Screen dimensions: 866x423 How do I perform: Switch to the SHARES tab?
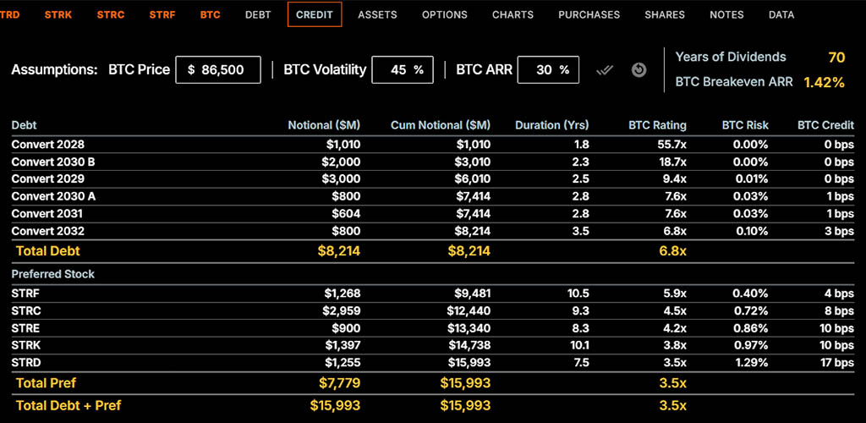tap(665, 14)
